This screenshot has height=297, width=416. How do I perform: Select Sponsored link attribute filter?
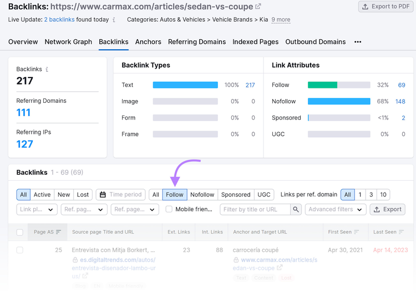pyautogui.click(x=236, y=195)
